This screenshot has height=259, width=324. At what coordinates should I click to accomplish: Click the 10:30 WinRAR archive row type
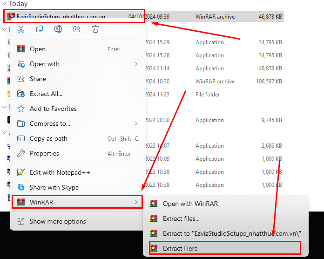pos(215,82)
